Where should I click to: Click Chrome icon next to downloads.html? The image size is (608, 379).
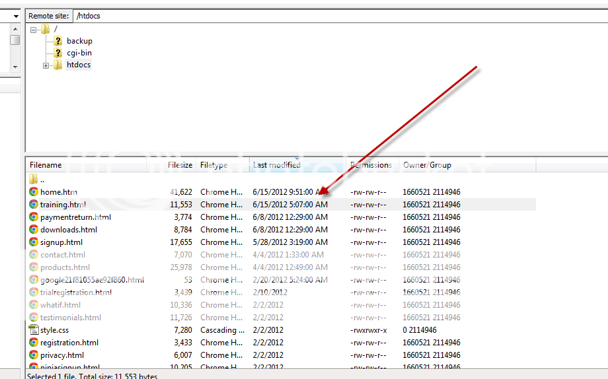[x=34, y=229]
